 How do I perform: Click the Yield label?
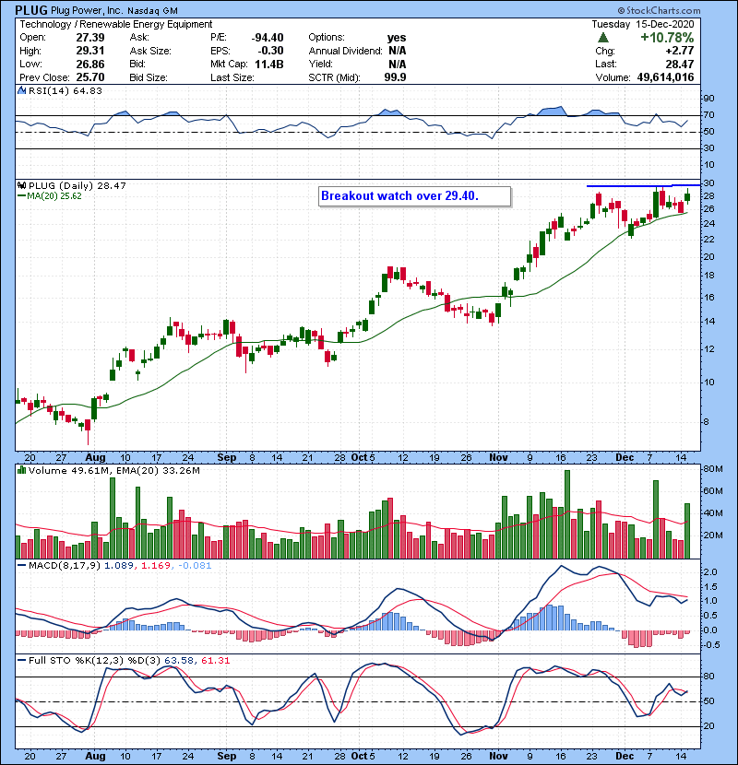(320, 64)
